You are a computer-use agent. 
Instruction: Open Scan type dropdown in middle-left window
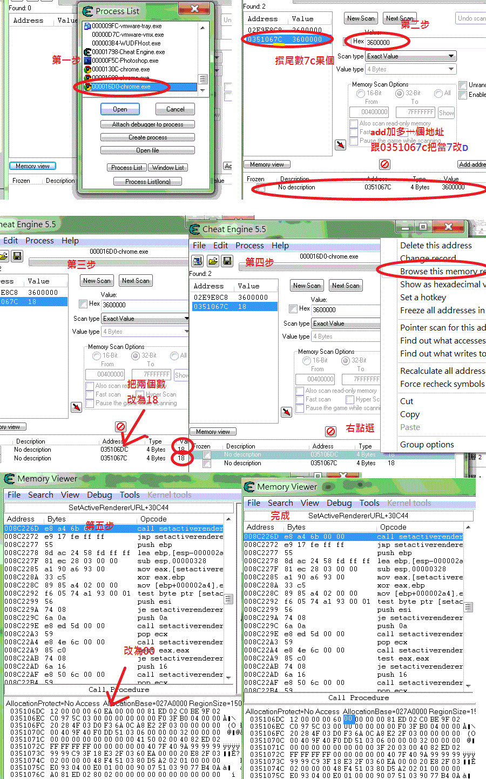click(x=145, y=319)
